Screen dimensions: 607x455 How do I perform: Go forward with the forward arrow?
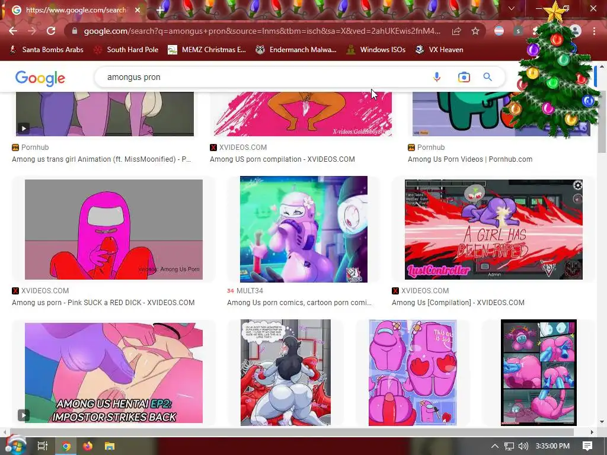pyautogui.click(x=32, y=31)
